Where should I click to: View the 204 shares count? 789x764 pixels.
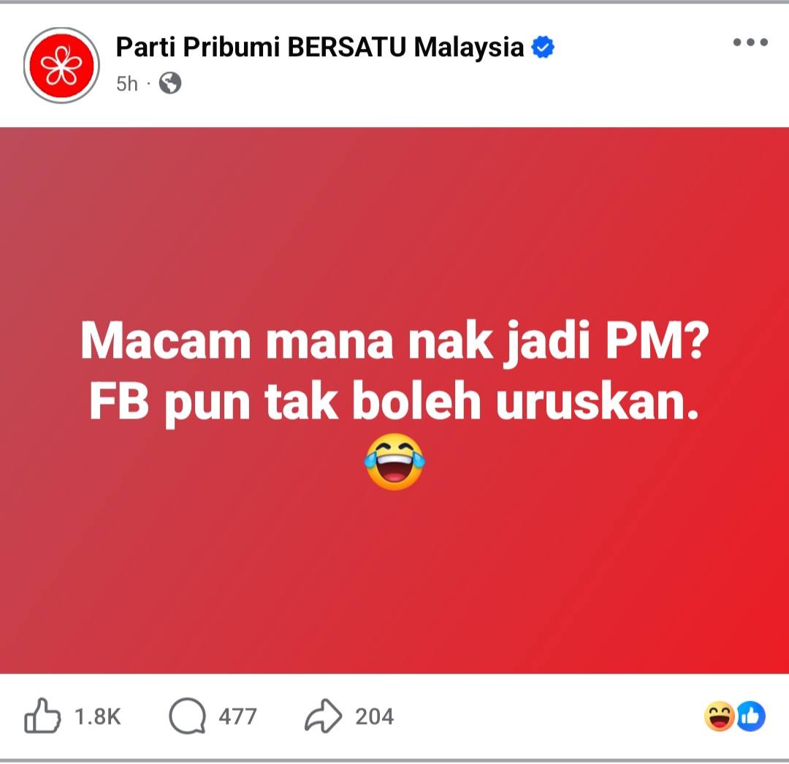click(374, 717)
